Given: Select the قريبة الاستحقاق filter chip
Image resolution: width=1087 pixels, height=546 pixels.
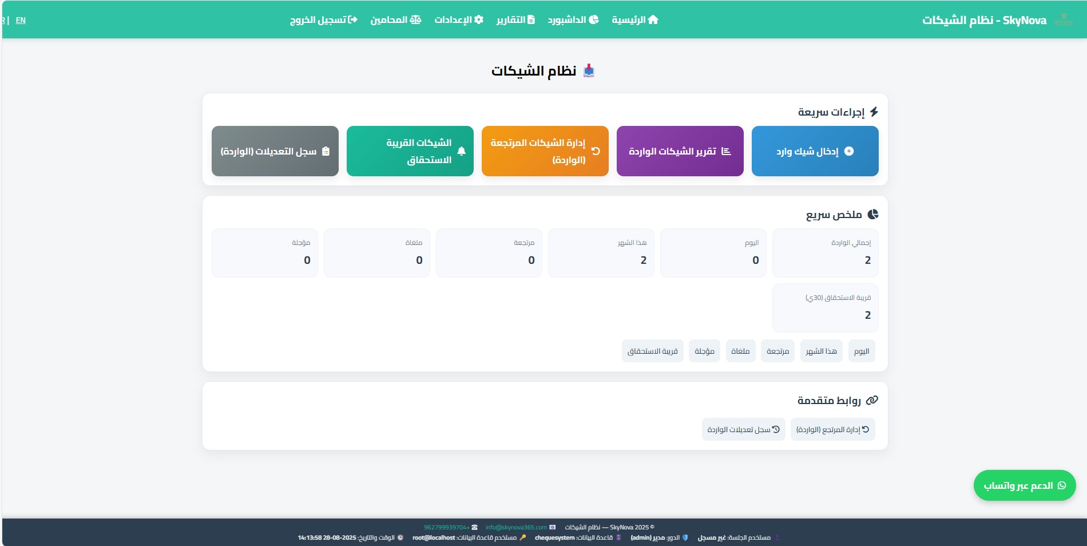Looking at the screenshot, I should [x=652, y=351].
